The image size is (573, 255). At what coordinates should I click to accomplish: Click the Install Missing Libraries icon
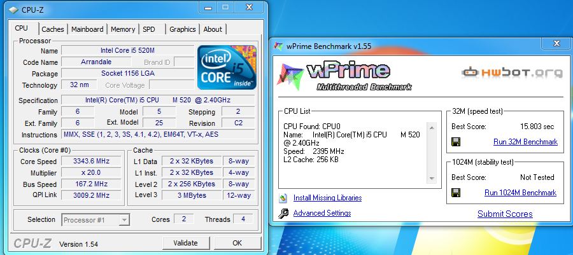pos(283,198)
